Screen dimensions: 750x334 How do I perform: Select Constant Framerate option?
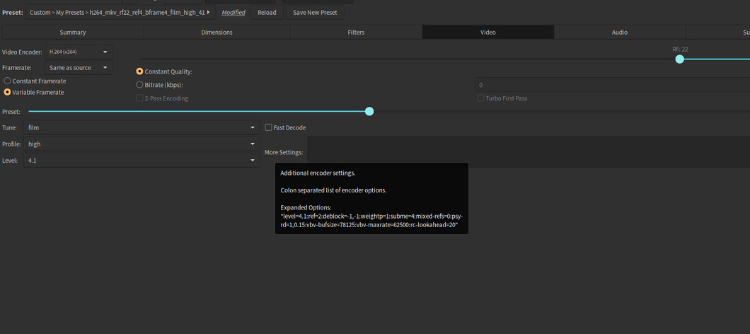[x=35, y=81]
